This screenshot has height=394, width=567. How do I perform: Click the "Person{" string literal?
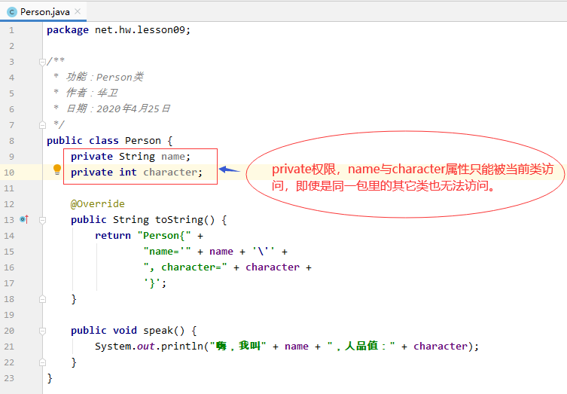click(164, 236)
